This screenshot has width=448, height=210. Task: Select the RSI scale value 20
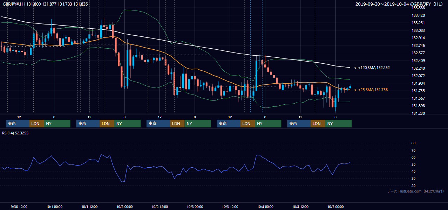point(414,185)
